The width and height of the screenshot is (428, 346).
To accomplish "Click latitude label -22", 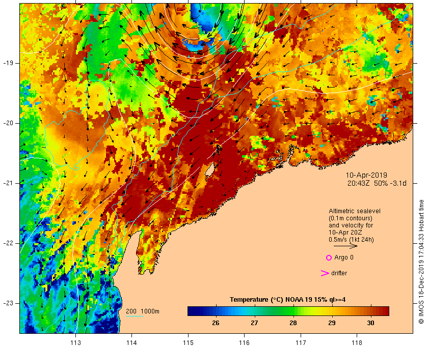I will (x=8, y=243).
